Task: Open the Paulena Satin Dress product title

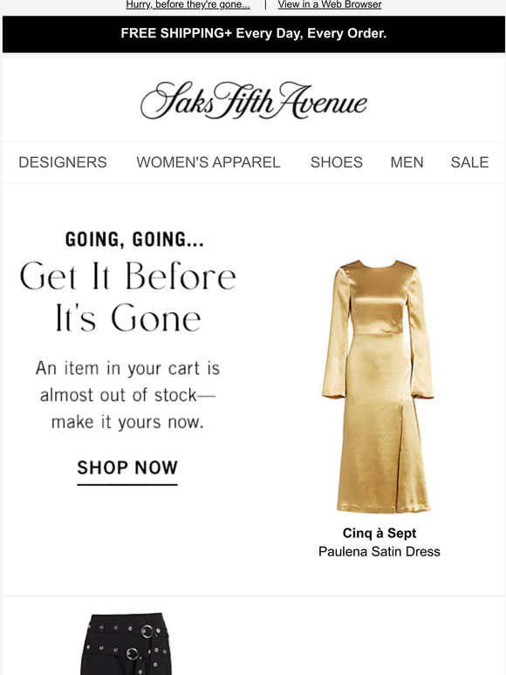Action: coord(379,551)
